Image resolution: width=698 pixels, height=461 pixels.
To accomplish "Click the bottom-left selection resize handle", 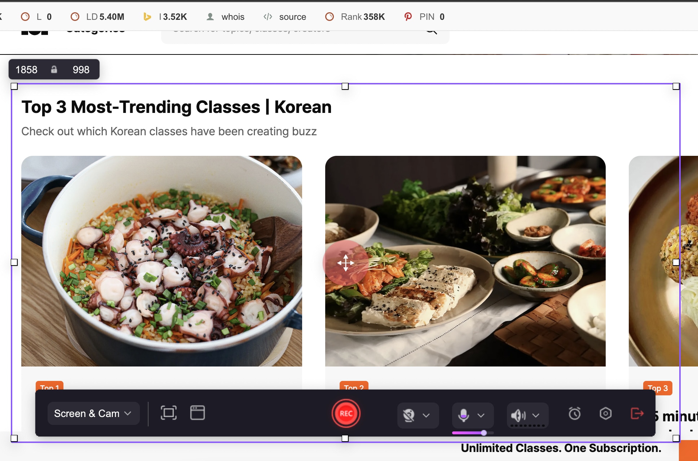I will point(14,438).
